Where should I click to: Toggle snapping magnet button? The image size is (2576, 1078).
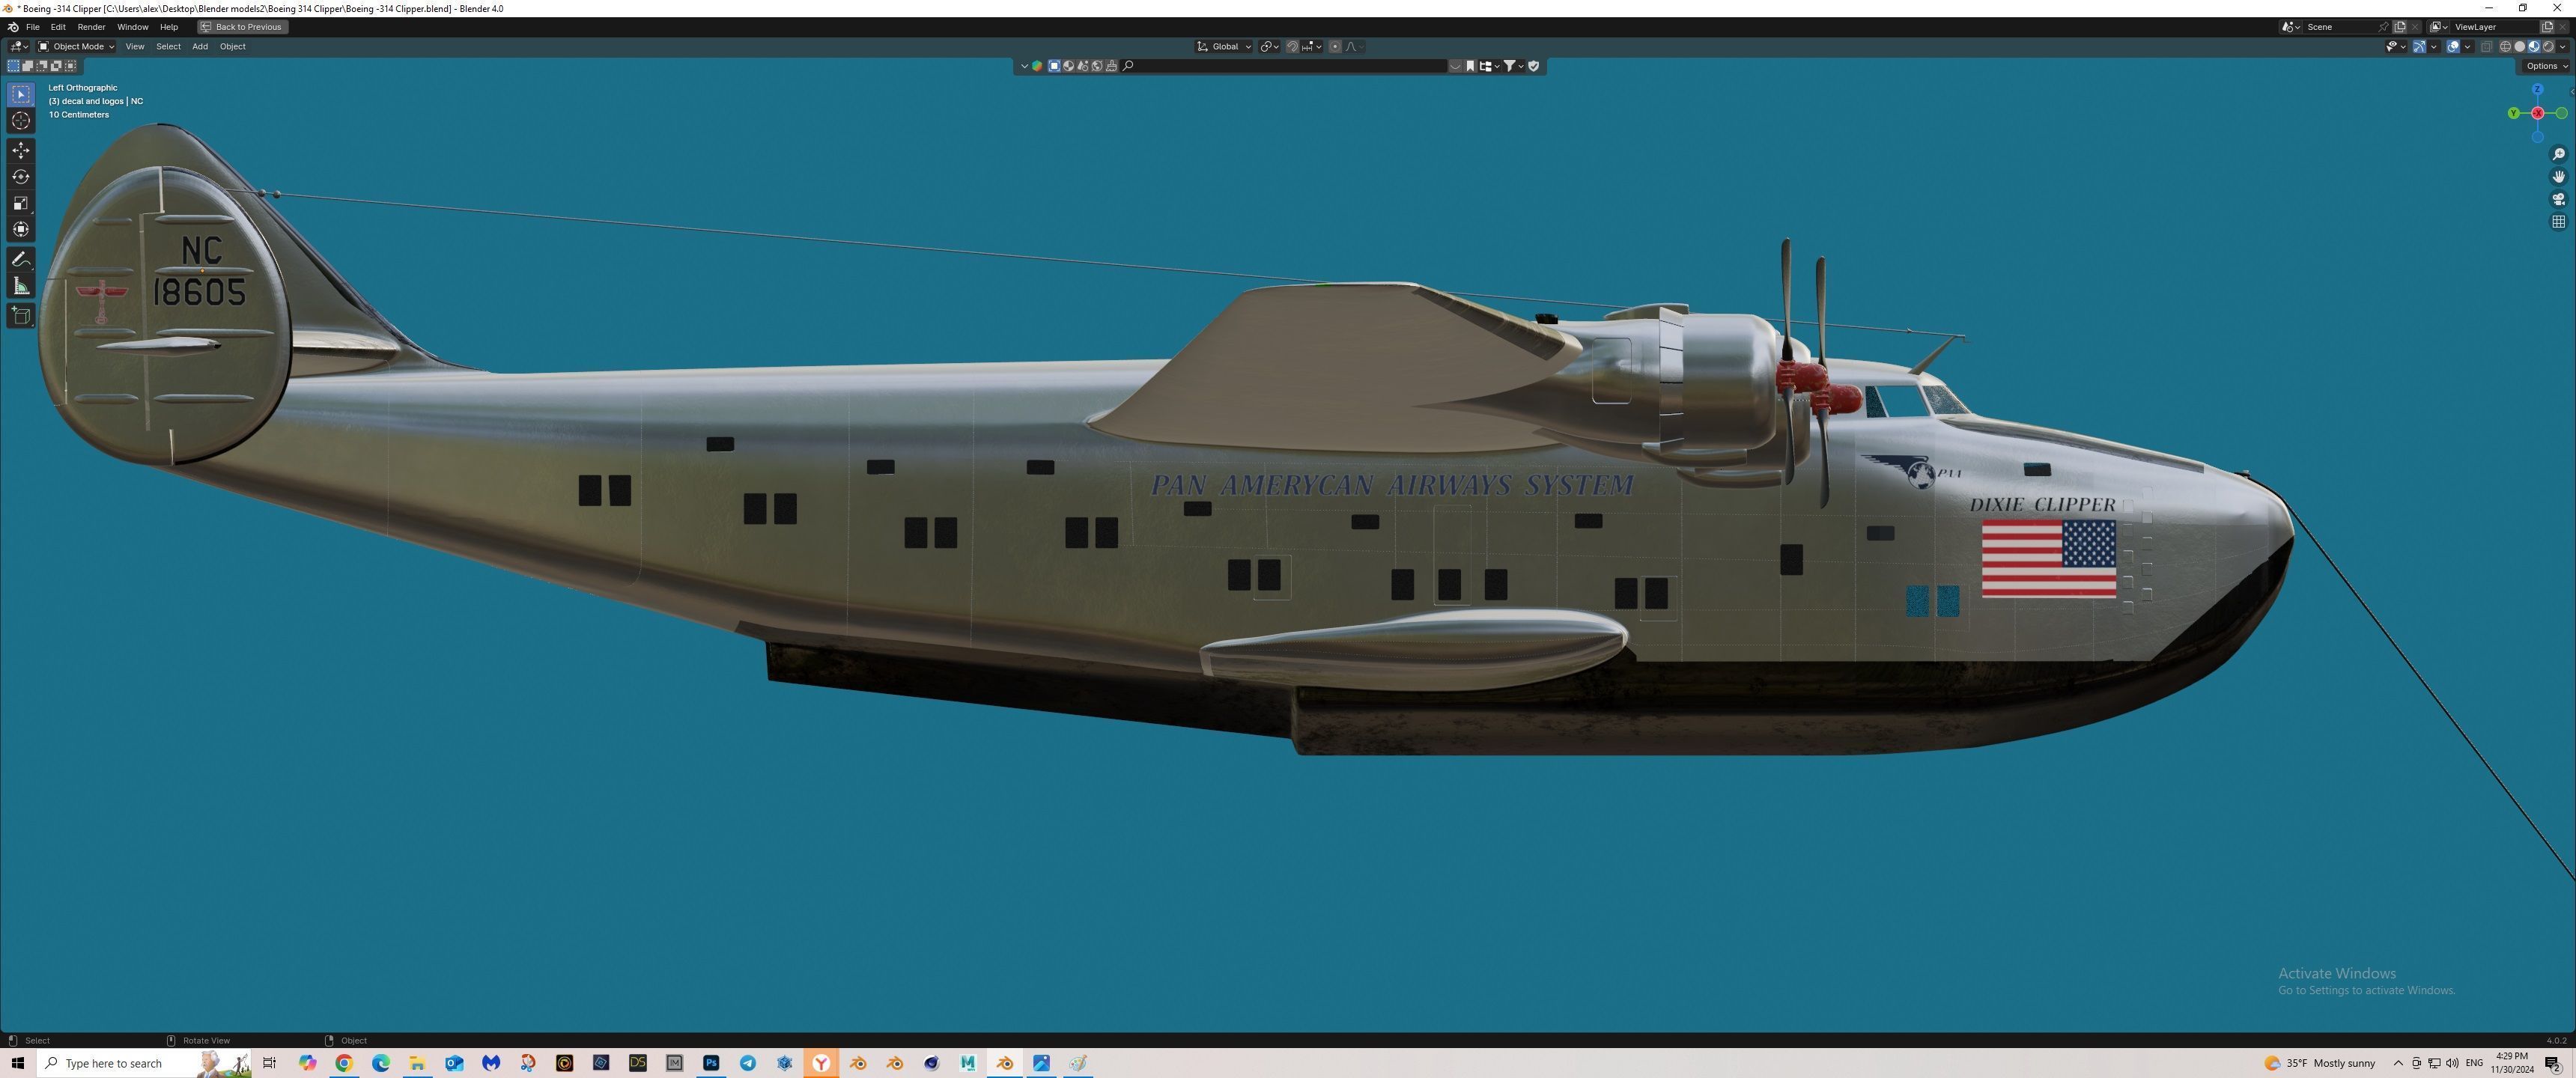tap(1292, 46)
